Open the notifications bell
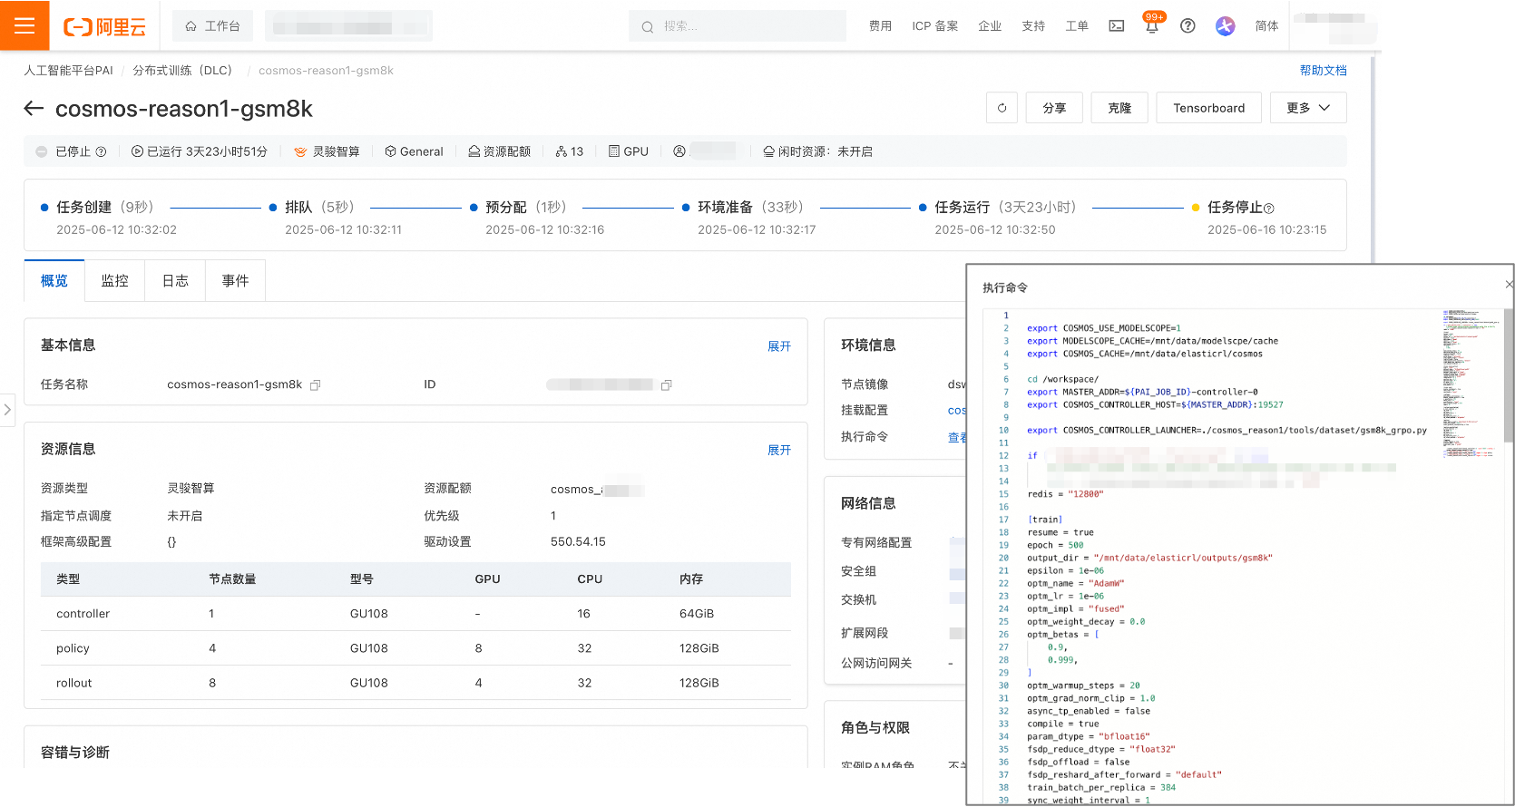The width and height of the screenshot is (1515, 807). click(1152, 26)
